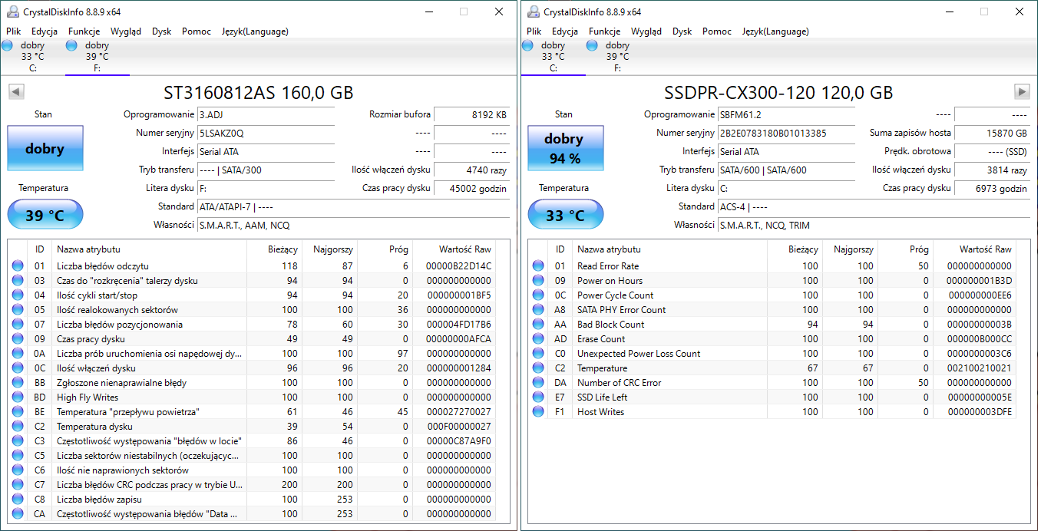Viewport: 1041px width, 531px height.
Task: Click features field S.M.A.R.T., NCQ, TRIM
Action: point(874,225)
